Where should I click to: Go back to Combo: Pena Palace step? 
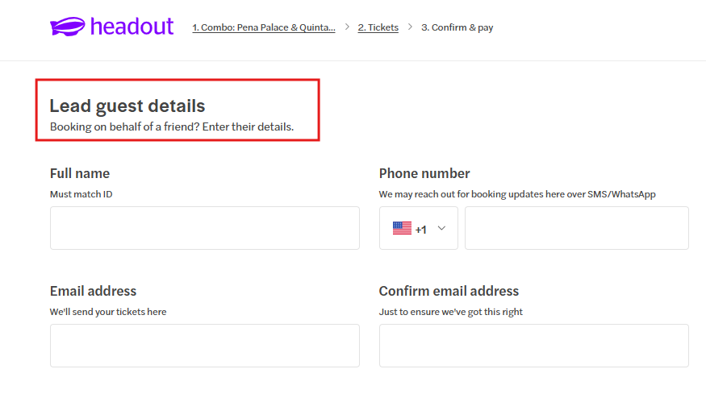263,27
